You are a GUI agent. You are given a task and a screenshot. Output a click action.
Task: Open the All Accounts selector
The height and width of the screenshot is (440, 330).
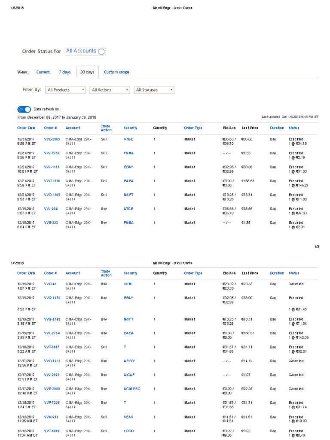point(86,51)
